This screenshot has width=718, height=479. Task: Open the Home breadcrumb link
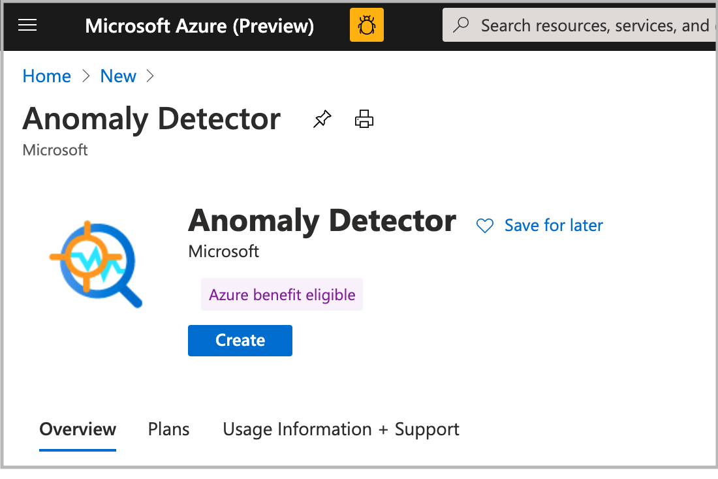point(46,76)
